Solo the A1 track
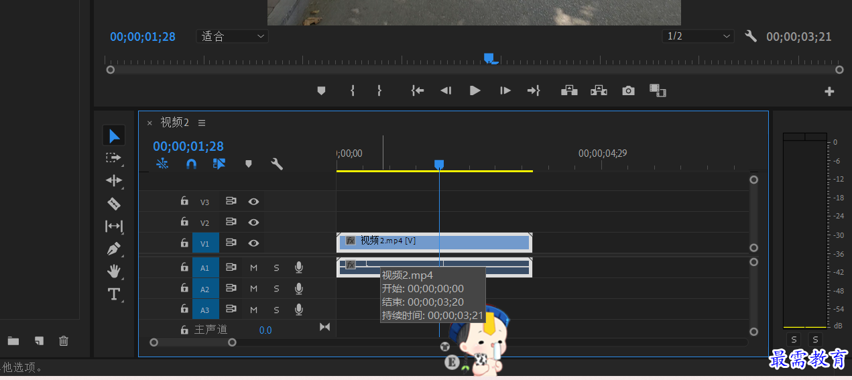The width and height of the screenshot is (852, 380). (276, 268)
